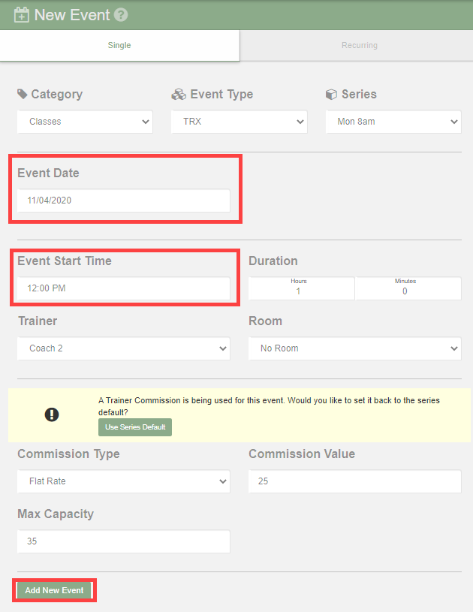Screen dimensions: 473x612
Task: Select the Single tab
Action: click(x=119, y=45)
